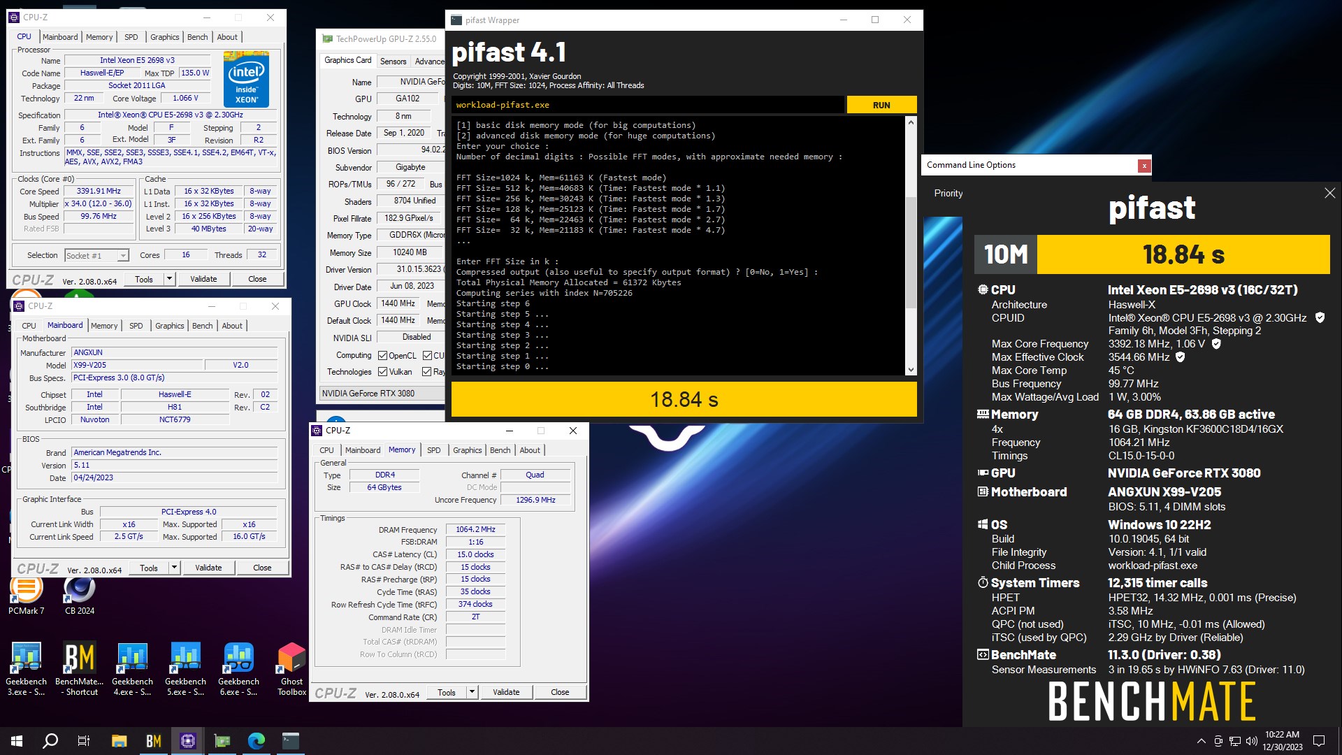1342x755 pixels.
Task: Open Task View from the taskbar
Action: pos(84,741)
